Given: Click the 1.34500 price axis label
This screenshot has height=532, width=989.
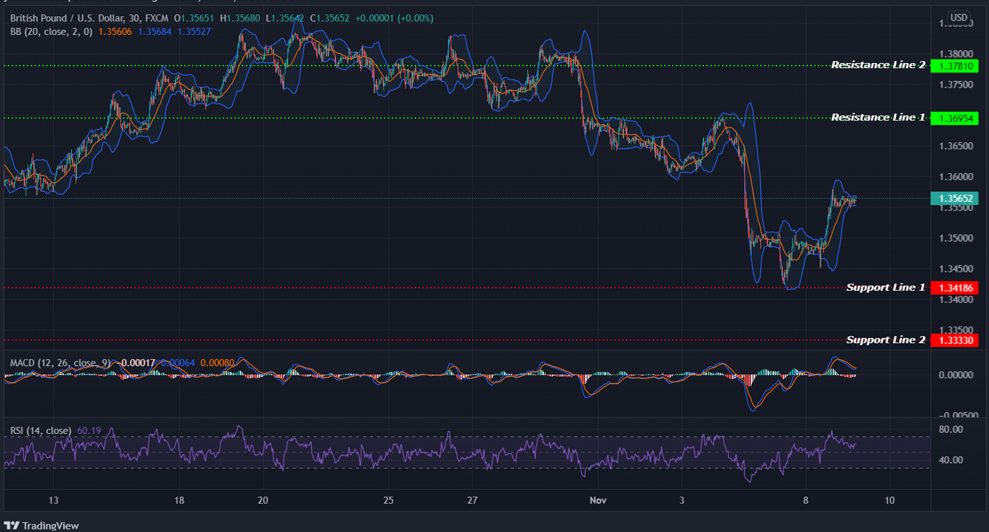Looking at the screenshot, I should 956,269.
